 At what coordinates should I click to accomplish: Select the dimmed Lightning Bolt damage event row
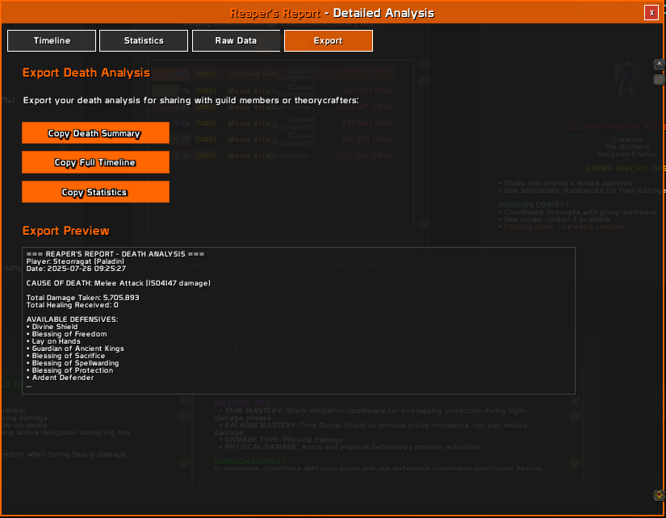[274, 74]
